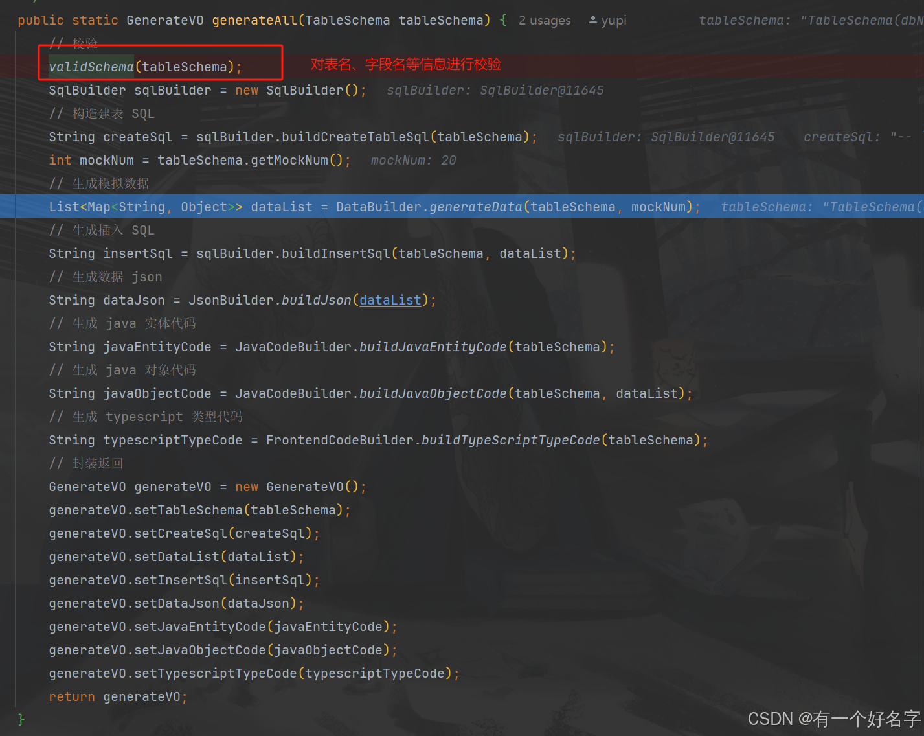
Task: Click the JsonBuilder class reference
Action: point(231,300)
